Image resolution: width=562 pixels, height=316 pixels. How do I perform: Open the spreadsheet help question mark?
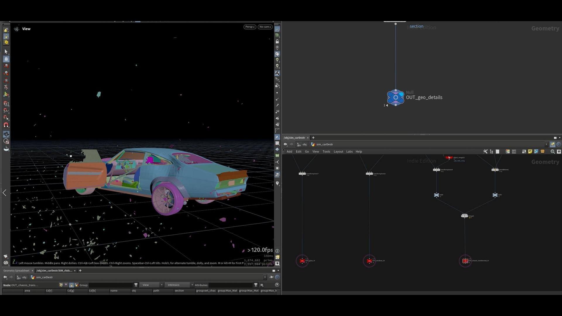277,285
